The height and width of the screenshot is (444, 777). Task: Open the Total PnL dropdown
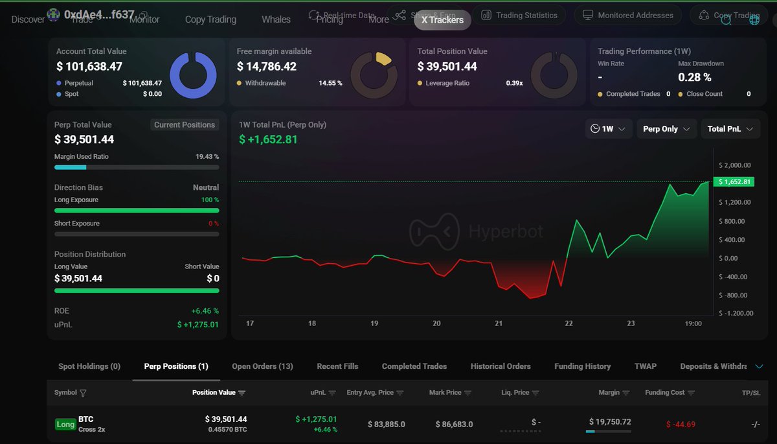coord(730,129)
